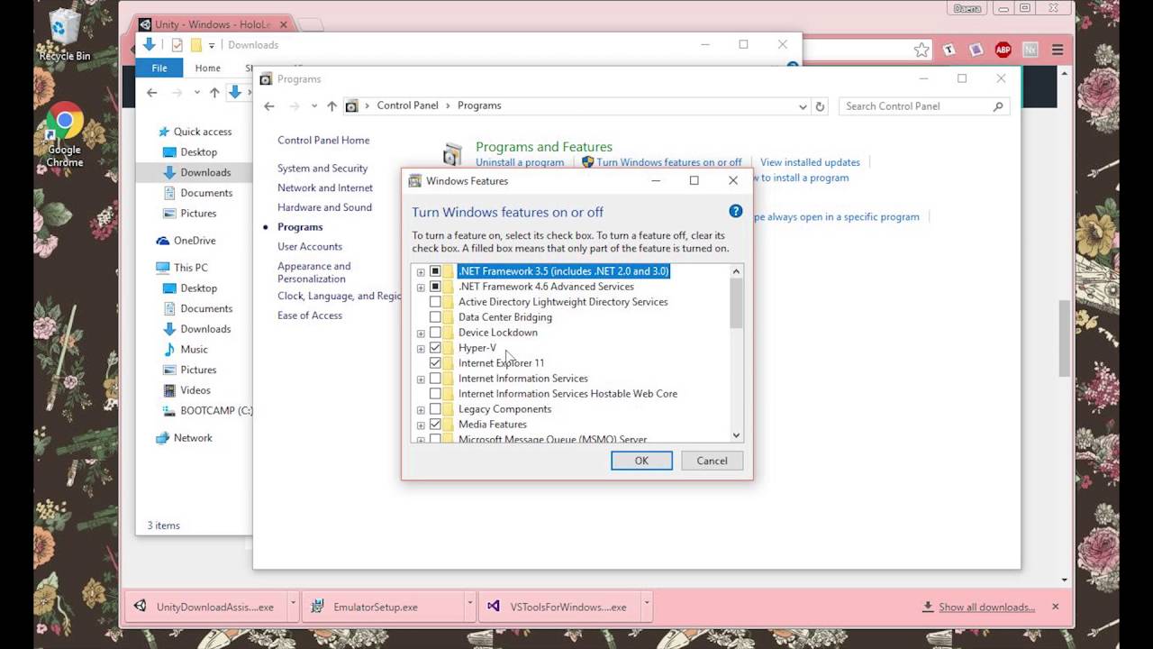The image size is (1153, 649).
Task: Open the Home tab in Explorer
Action: click(208, 68)
